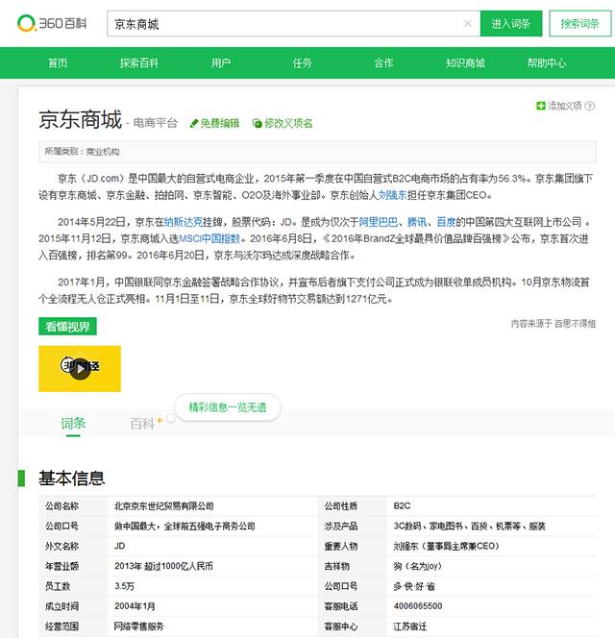
Task: Open the 任务 menu item
Action: (x=303, y=62)
